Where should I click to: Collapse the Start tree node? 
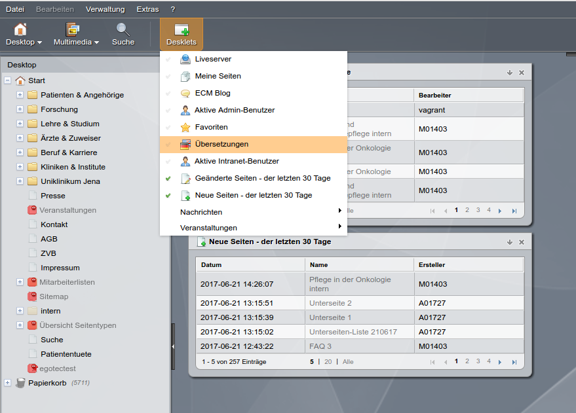[7, 81]
